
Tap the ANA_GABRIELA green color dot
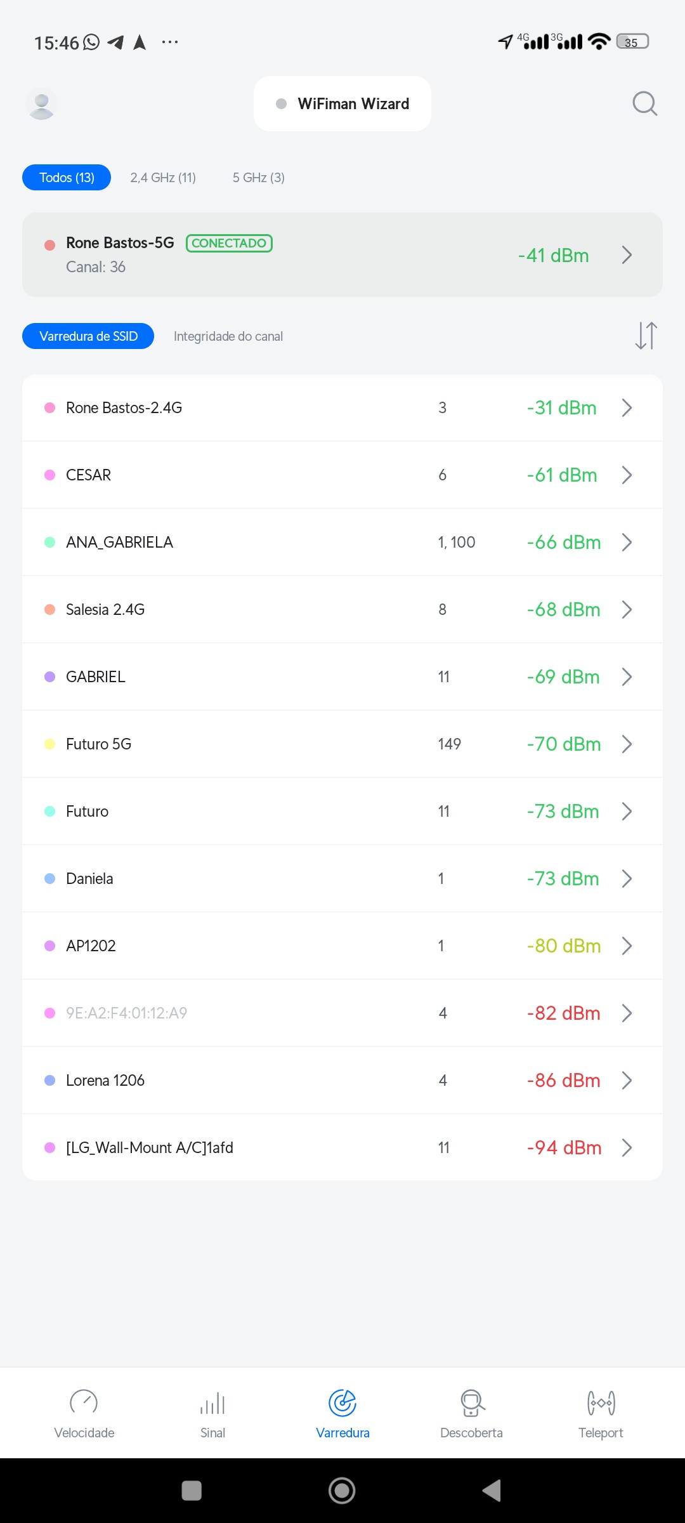pos(49,543)
